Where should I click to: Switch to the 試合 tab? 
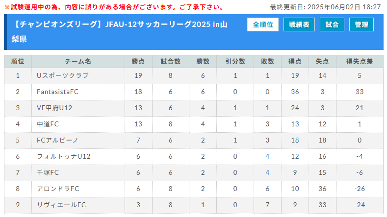(x=332, y=24)
